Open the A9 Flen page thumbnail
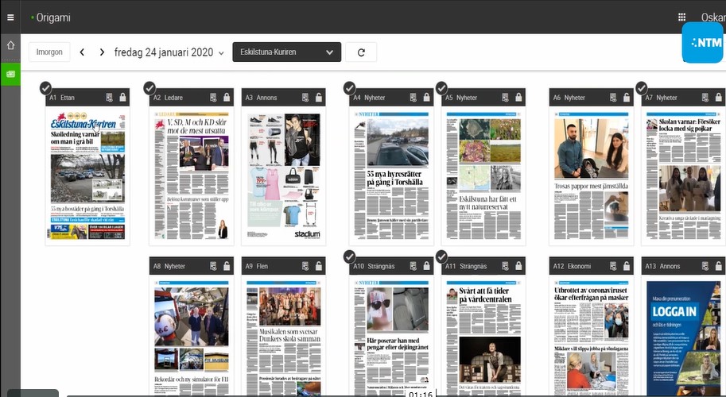The image size is (726, 397). 283,336
